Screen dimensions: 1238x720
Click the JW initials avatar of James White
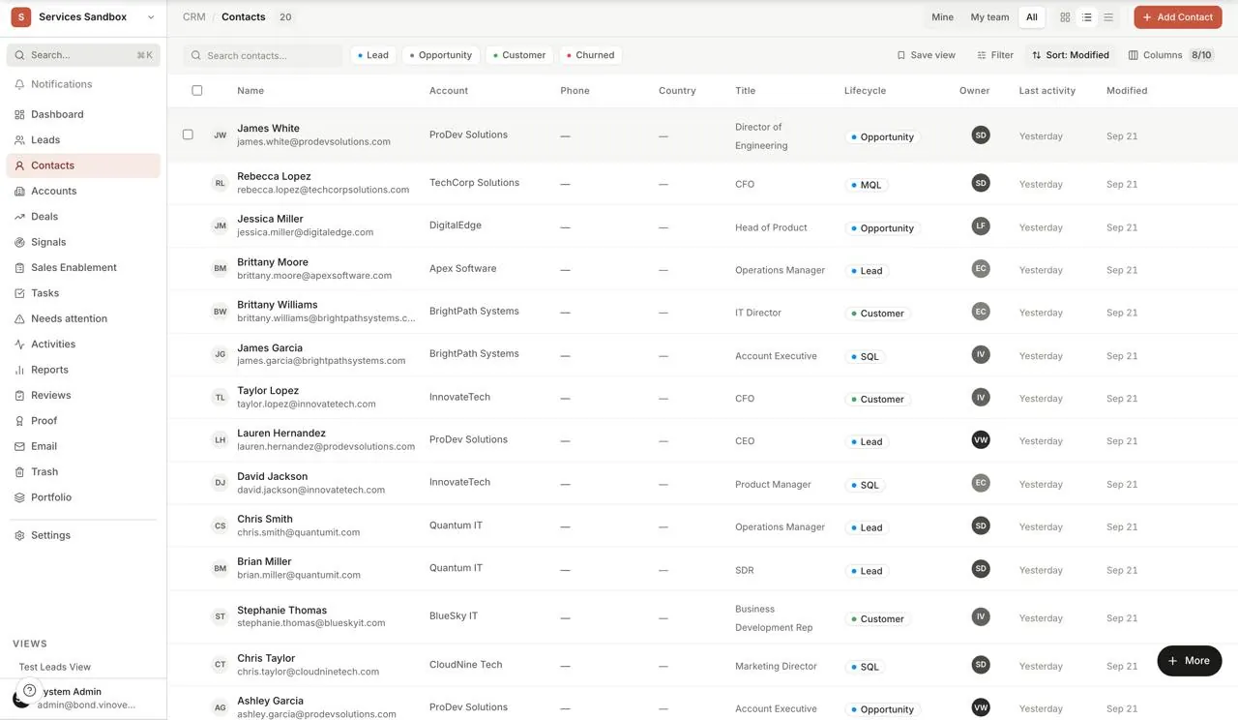pos(220,135)
